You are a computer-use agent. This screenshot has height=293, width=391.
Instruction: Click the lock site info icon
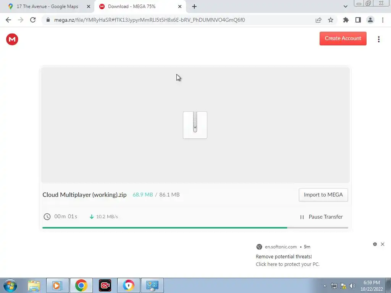tap(48, 20)
